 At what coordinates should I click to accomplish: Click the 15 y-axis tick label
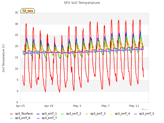coord(16,57)
